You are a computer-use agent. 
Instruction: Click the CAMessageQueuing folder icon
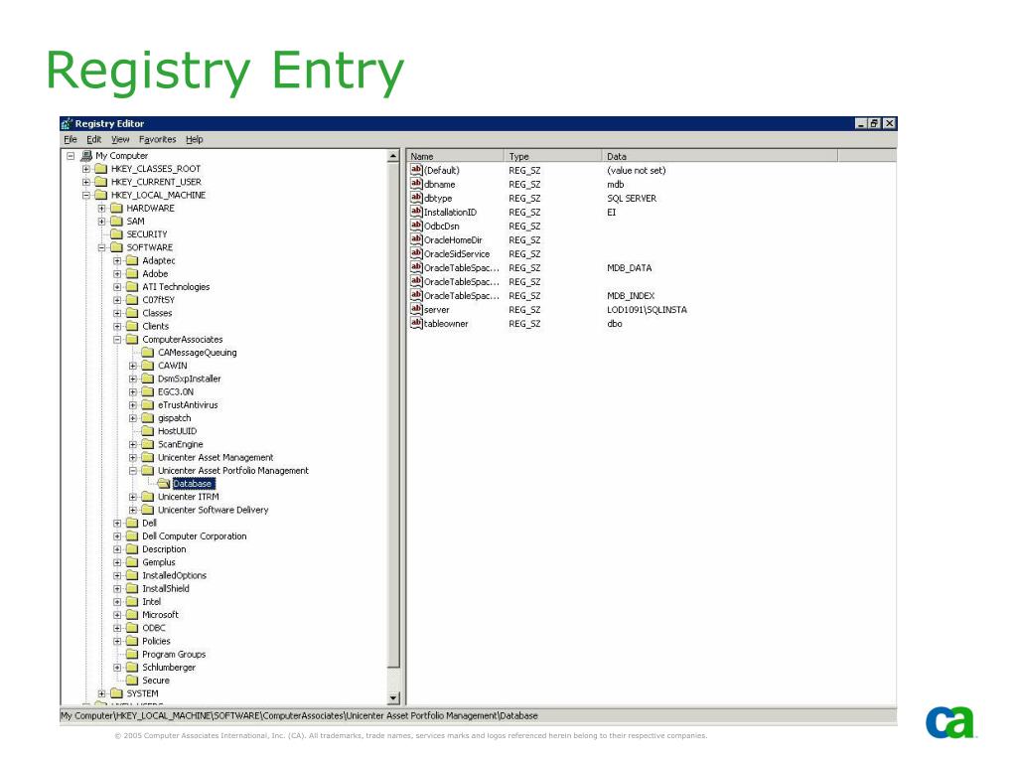(x=148, y=353)
